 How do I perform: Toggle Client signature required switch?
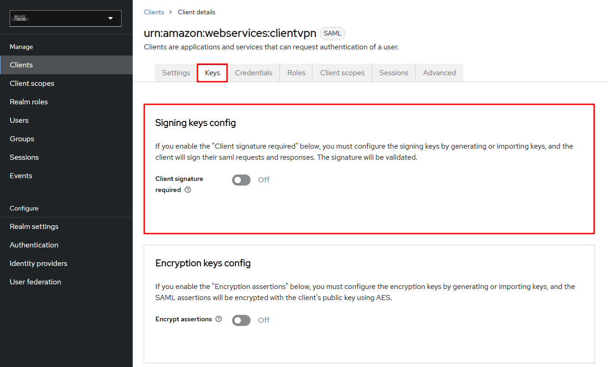coord(241,180)
